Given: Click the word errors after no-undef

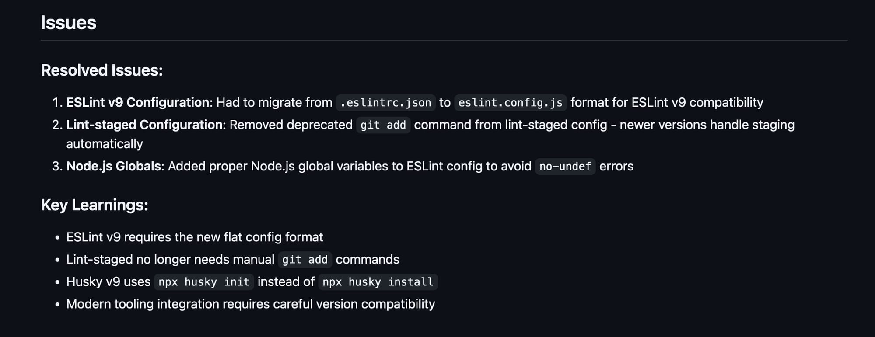Looking at the screenshot, I should (x=616, y=167).
